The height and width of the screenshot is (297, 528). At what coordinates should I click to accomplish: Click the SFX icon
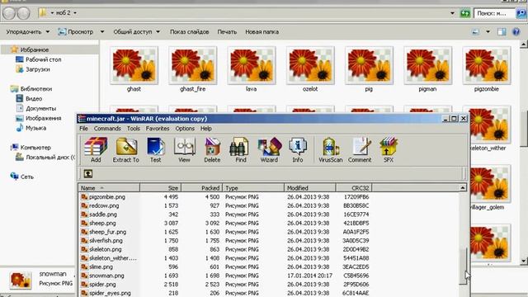pos(389,150)
